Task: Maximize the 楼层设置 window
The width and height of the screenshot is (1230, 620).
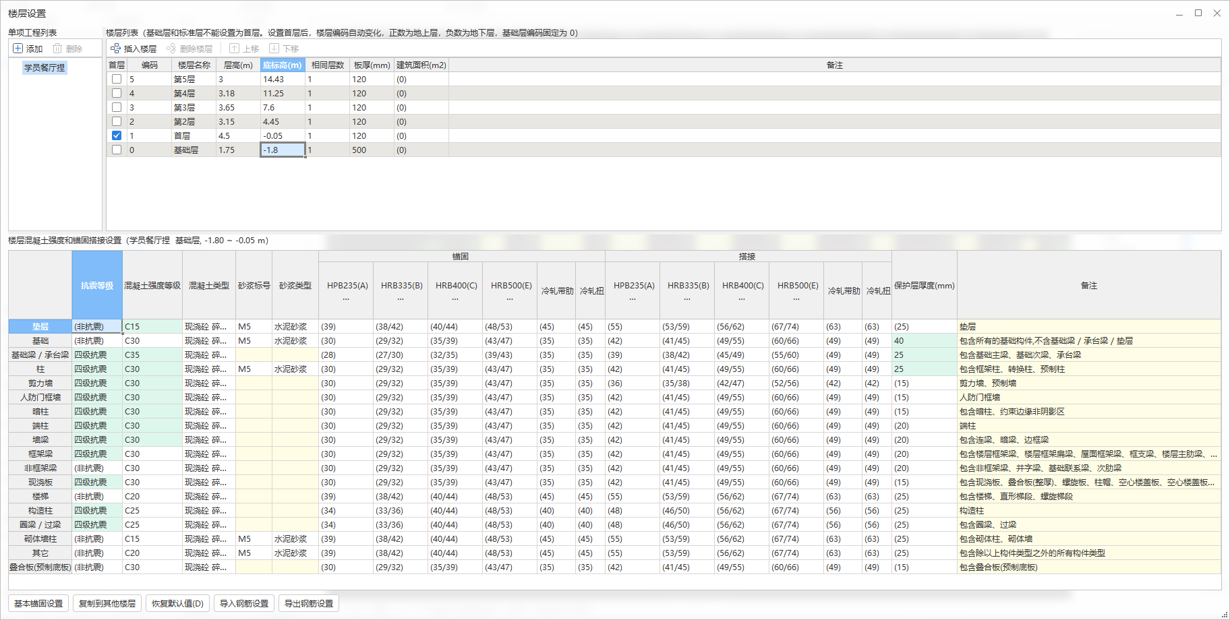Action: 1198,13
